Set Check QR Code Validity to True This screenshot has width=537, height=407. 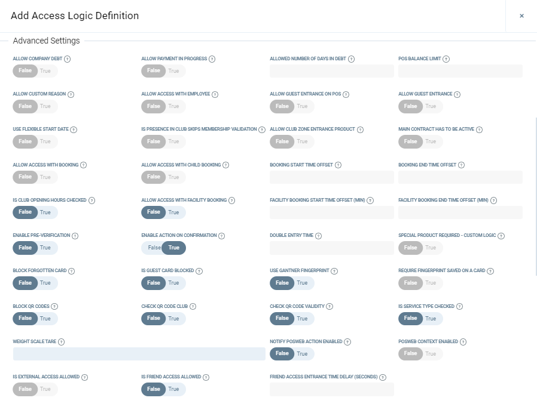click(x=303, y=319)
